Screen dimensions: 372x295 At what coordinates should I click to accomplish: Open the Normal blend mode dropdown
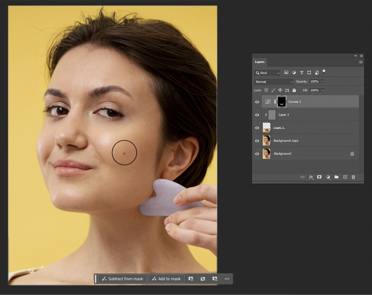(x=274, y=82)
